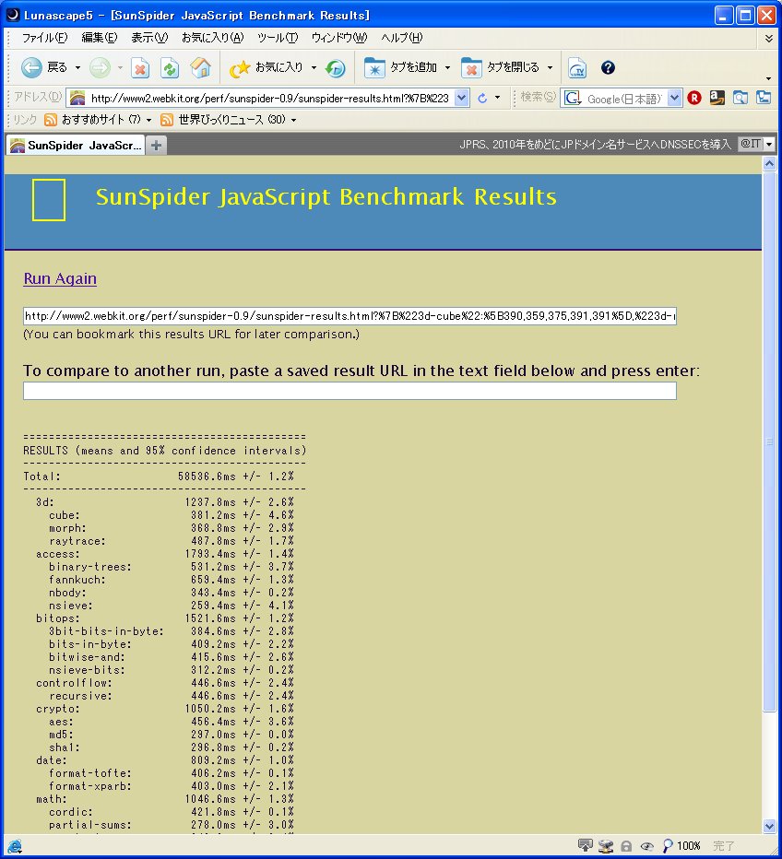
Task: Open the 表示(V) menu
Action: [x=149, y=38]
